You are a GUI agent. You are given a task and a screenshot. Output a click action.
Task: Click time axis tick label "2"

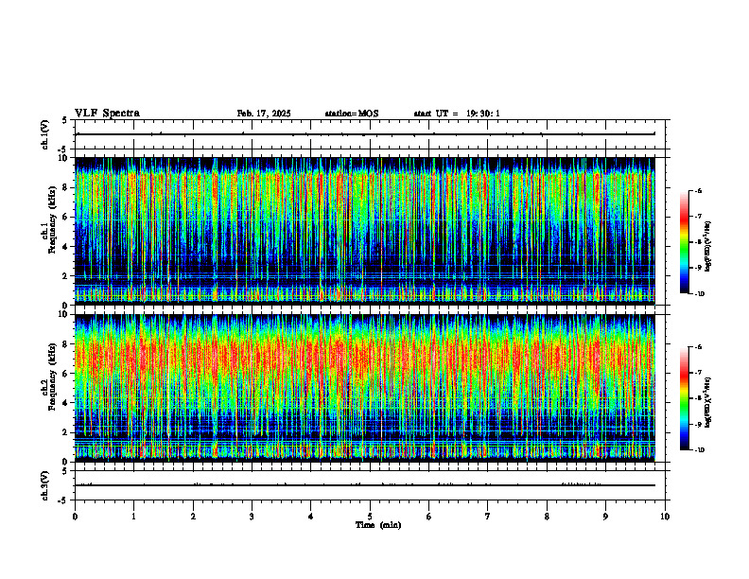tap(193, 517)
